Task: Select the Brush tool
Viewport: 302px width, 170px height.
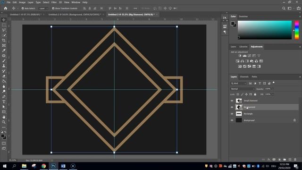Action: pos(4,61)
